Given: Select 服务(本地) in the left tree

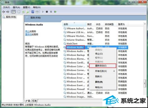Looking at the screenshot, I should (x=11, y=17).
